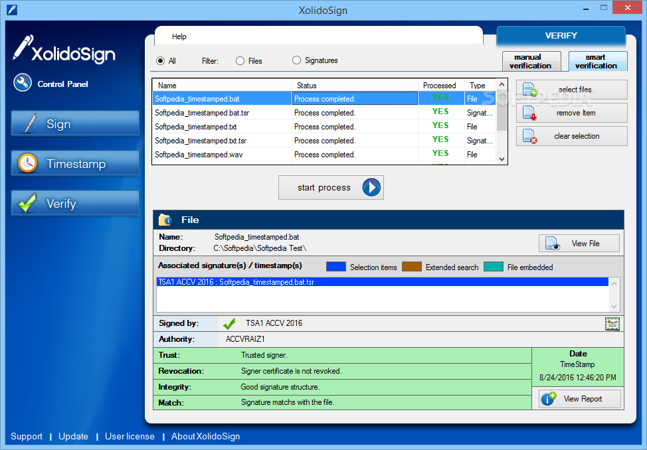Click the clear selection red-x icon

(530, 136)
